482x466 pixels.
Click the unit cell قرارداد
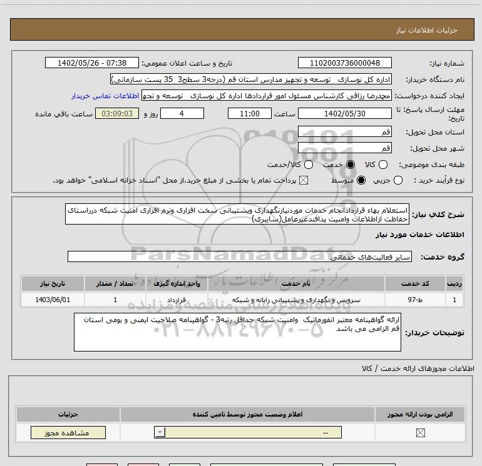pyautogui.click(x=177, y=300)
